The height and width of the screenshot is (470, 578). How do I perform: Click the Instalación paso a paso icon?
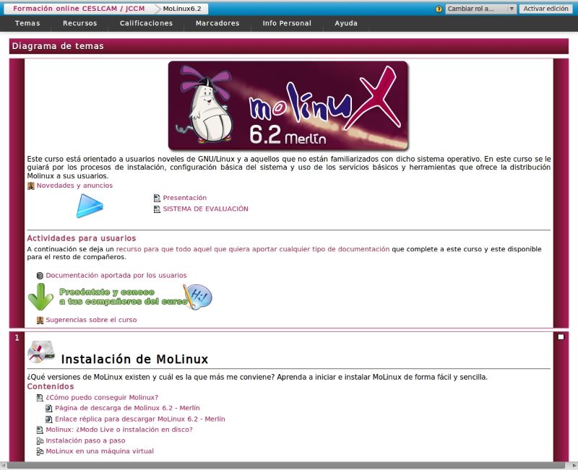(40, 440)
